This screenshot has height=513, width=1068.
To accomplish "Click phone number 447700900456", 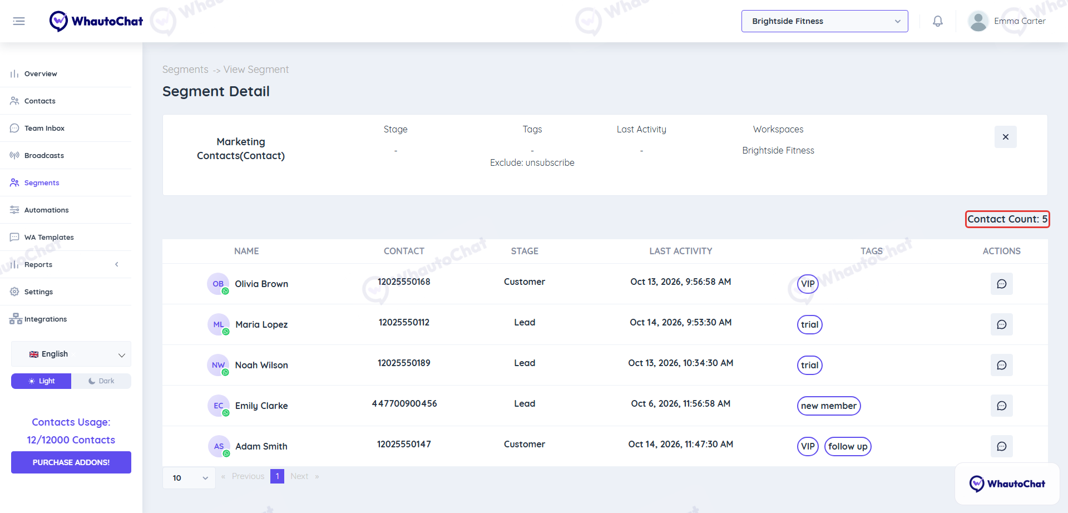I will [x=404, y=403].
